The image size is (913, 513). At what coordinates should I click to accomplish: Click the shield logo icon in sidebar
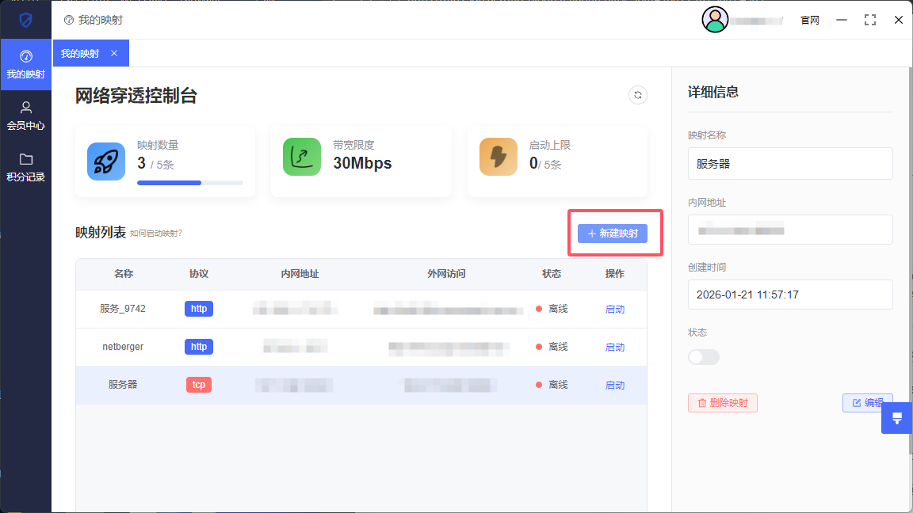coord(25,20)
